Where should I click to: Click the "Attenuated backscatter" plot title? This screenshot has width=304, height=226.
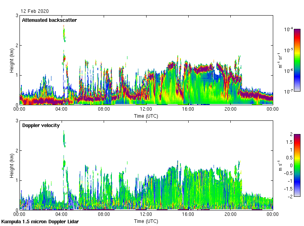click(x=49, y=20)
